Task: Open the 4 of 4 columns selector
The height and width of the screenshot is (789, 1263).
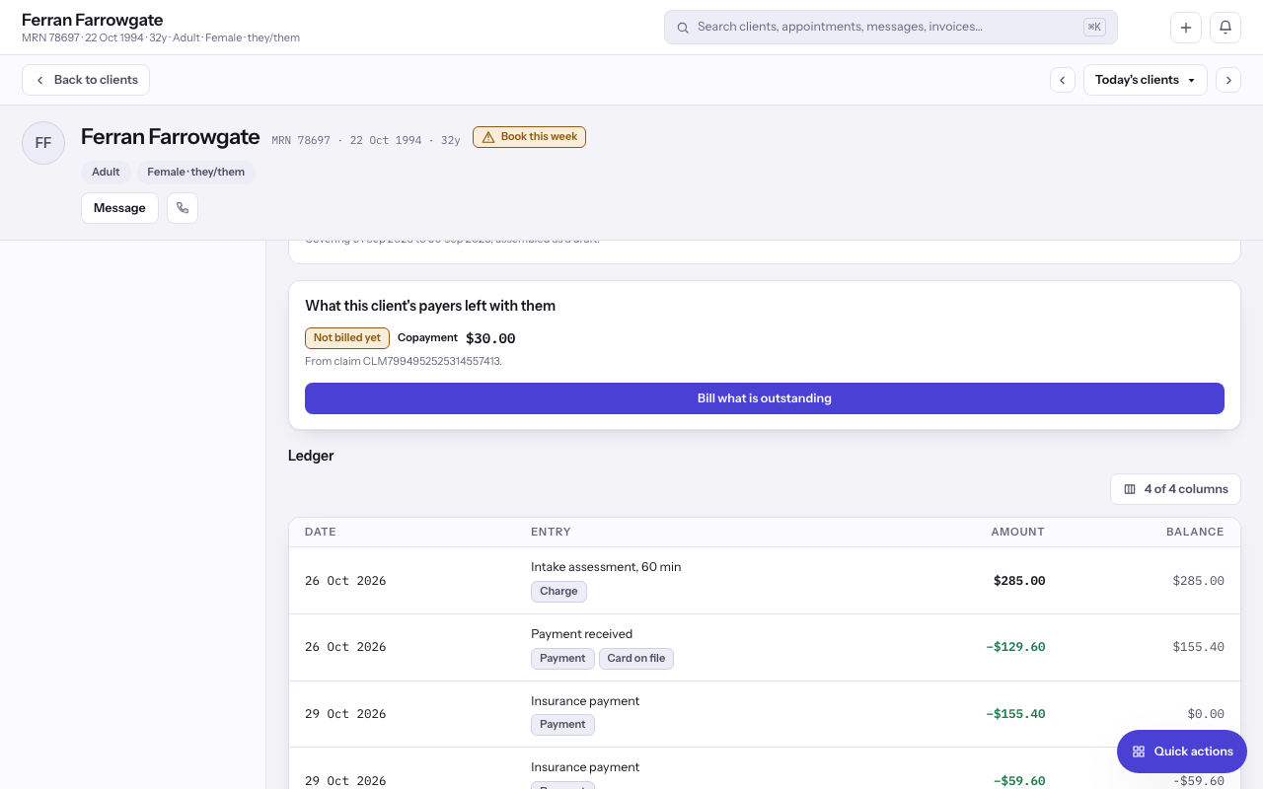Action: coord(1175,489)
